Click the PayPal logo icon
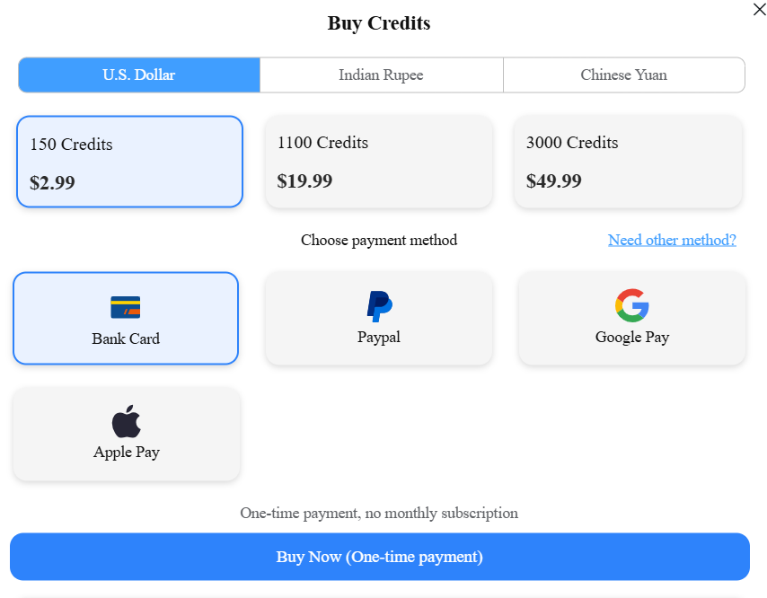 [x=379, y=306]
